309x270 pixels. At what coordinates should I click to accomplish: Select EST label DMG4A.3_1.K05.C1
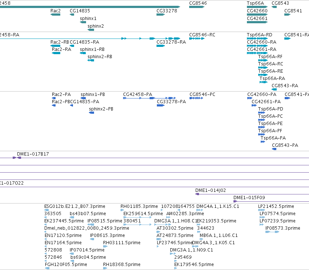click(x=214, y=243)
